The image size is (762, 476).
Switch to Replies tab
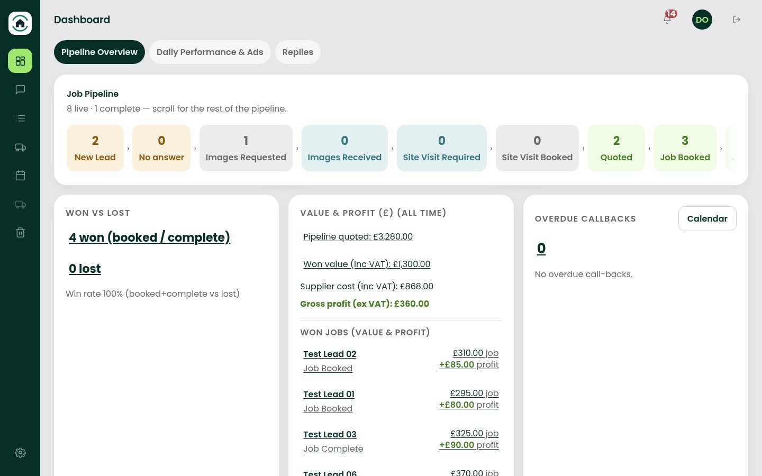(x=298, y=52)
